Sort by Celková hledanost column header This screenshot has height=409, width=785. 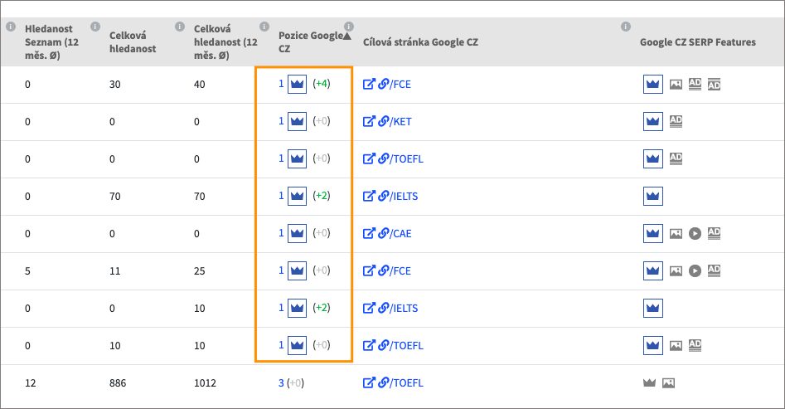(133, 42)
